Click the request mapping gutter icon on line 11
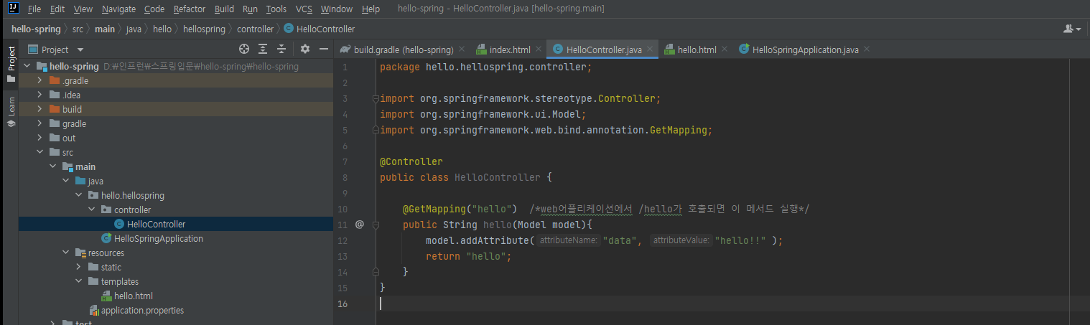The image size is (1090, 325). pyautogui.click(x=359, y=225)
